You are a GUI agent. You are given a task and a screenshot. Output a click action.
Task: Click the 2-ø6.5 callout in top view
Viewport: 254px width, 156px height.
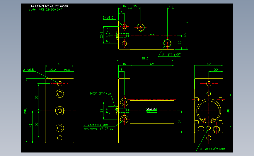pos(108,18)
